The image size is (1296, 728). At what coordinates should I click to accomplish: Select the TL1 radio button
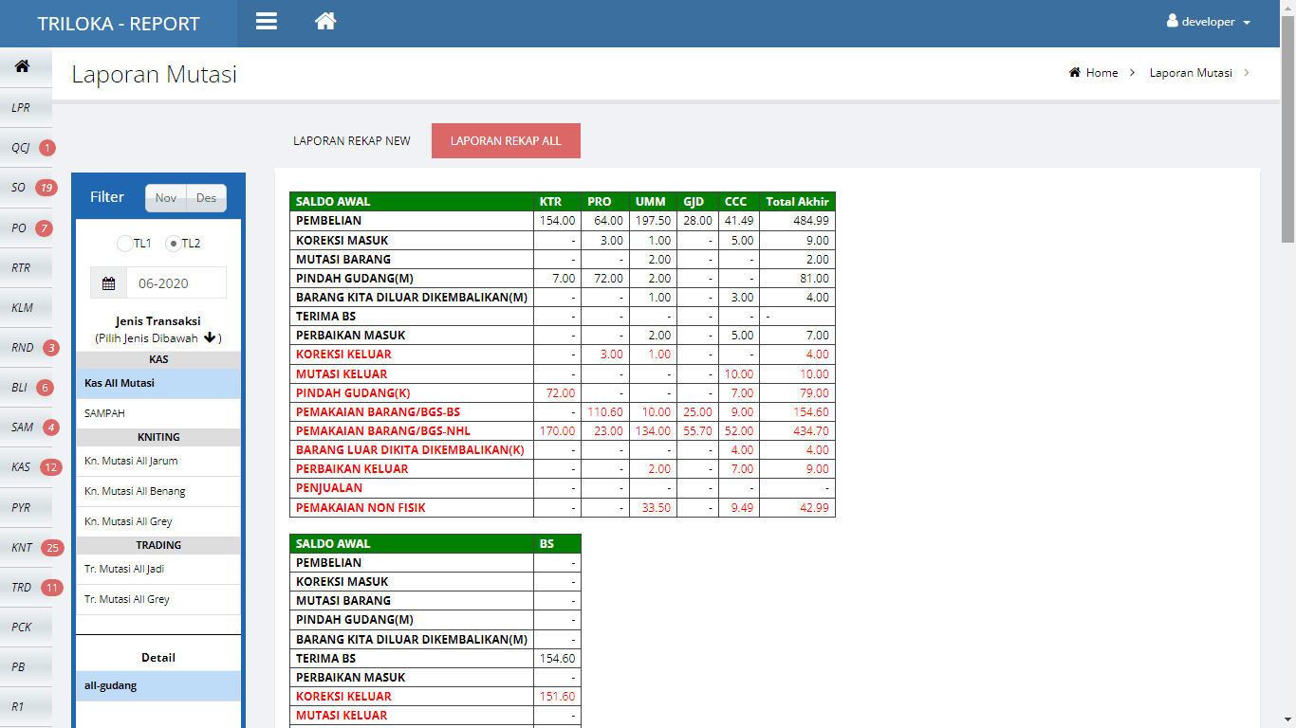(125, 244)
